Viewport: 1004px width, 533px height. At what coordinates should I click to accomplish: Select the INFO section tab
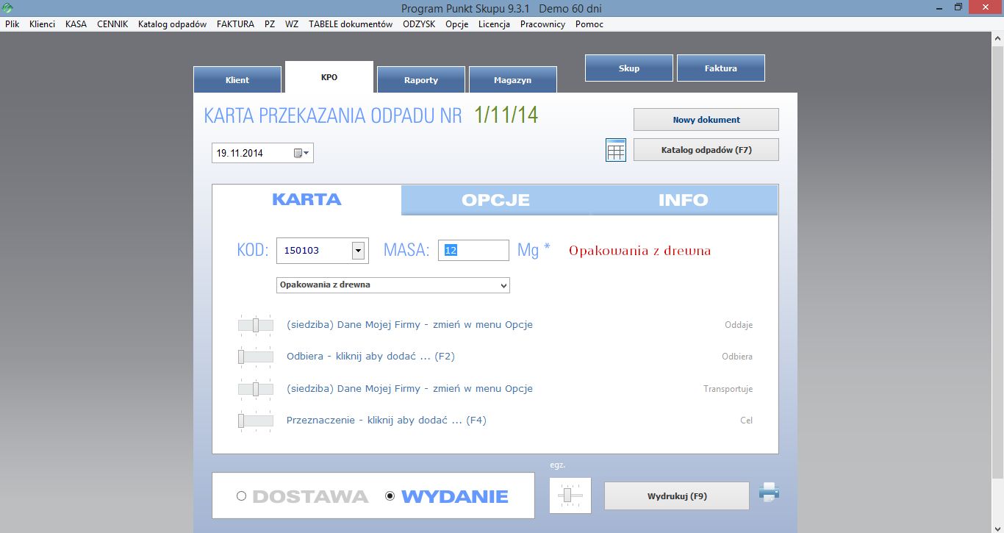point(684,200)
